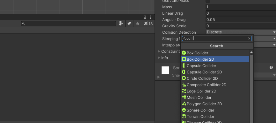Edit the Angular Drag value 0.05
This screenshot has width=276, height=123.
click(241, 20)
